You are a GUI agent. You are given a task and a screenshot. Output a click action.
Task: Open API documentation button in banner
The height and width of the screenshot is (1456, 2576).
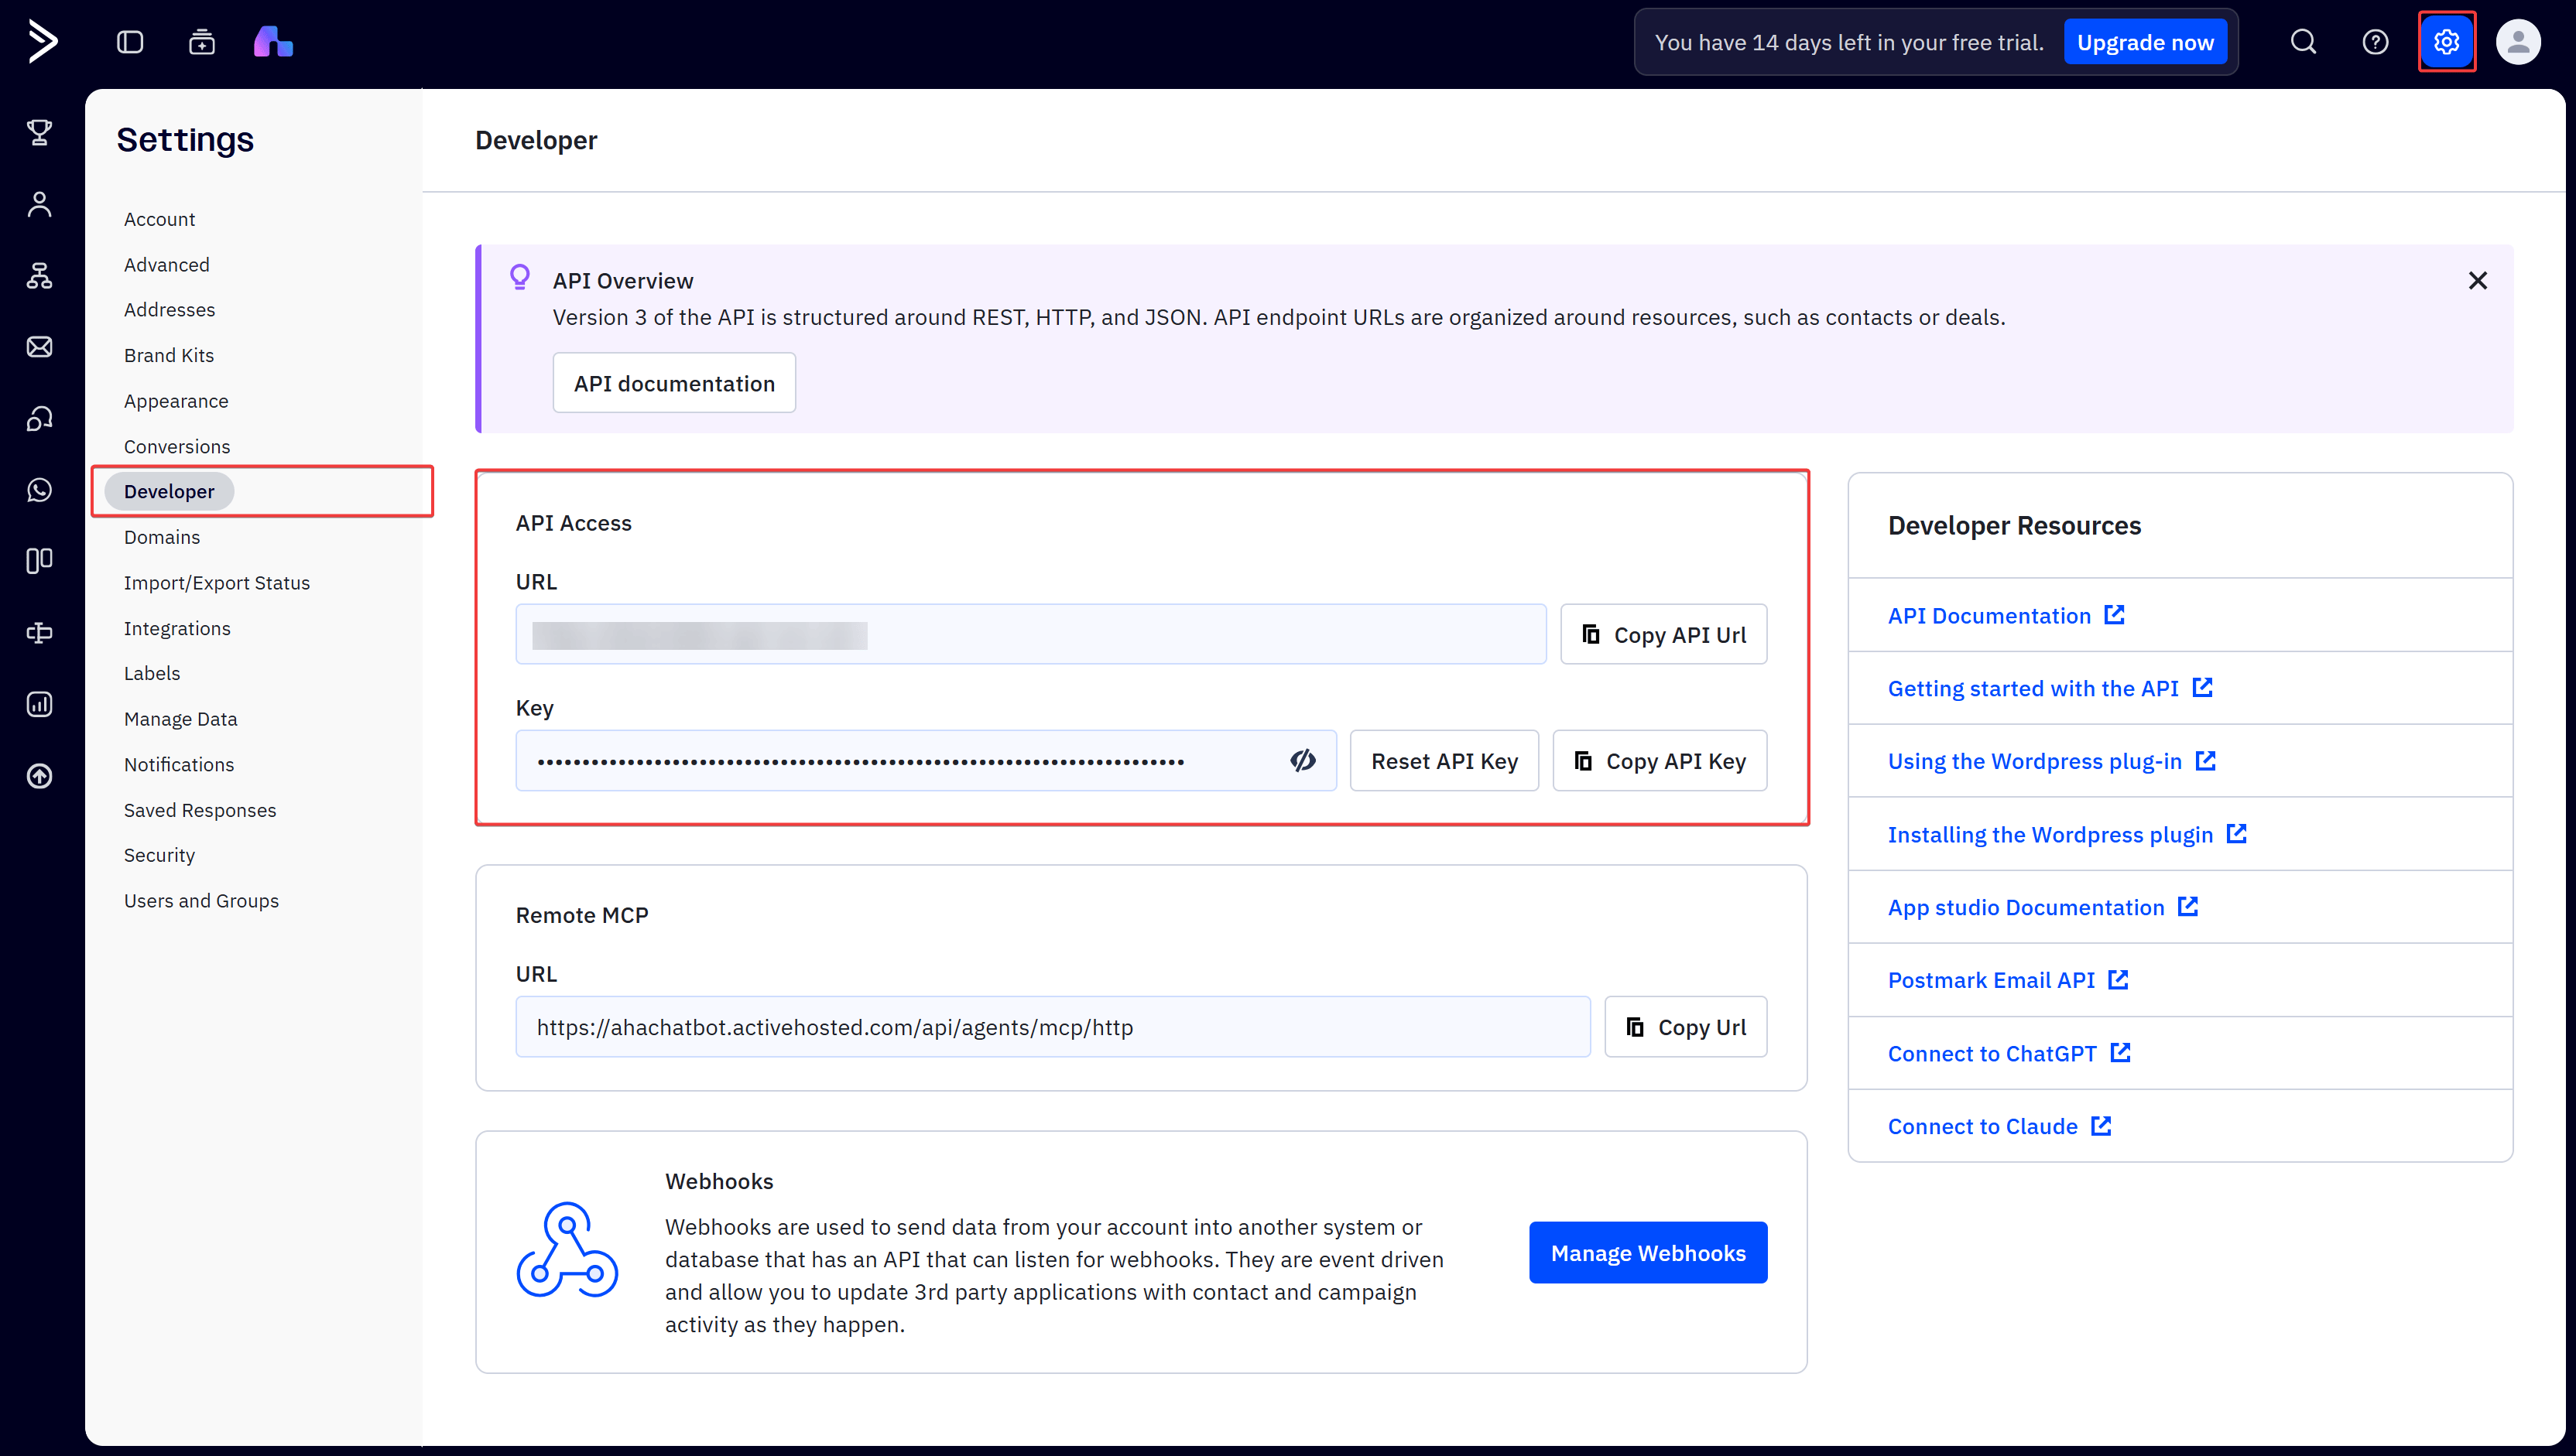(x=674, y=384)
